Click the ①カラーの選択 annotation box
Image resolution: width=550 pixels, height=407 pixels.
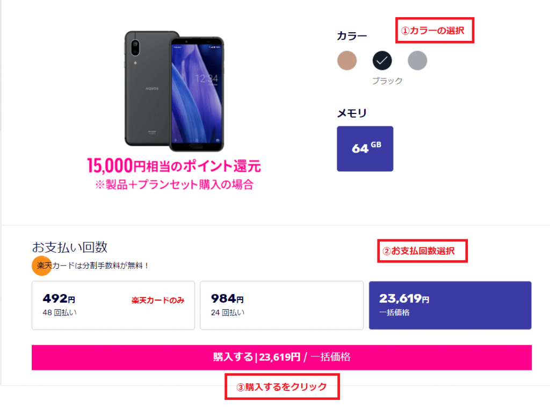click(x=435, y=30)
